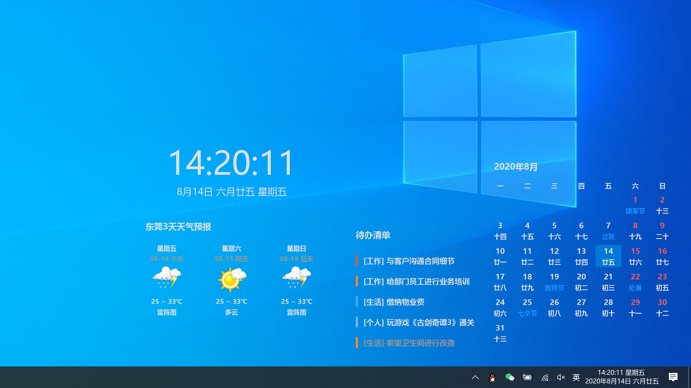Click the 08-15 明天 forecast date label
Screen dimensions: 691x388
[232, 259]
